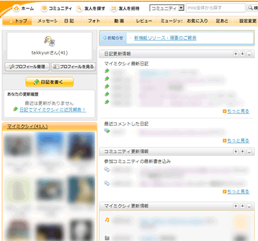Click the Home house icon

click(x=16, y=8)
